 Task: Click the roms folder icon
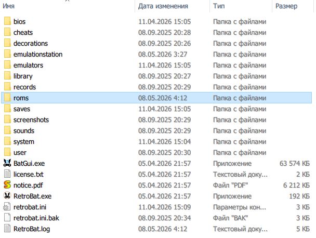tap(7, 97)
